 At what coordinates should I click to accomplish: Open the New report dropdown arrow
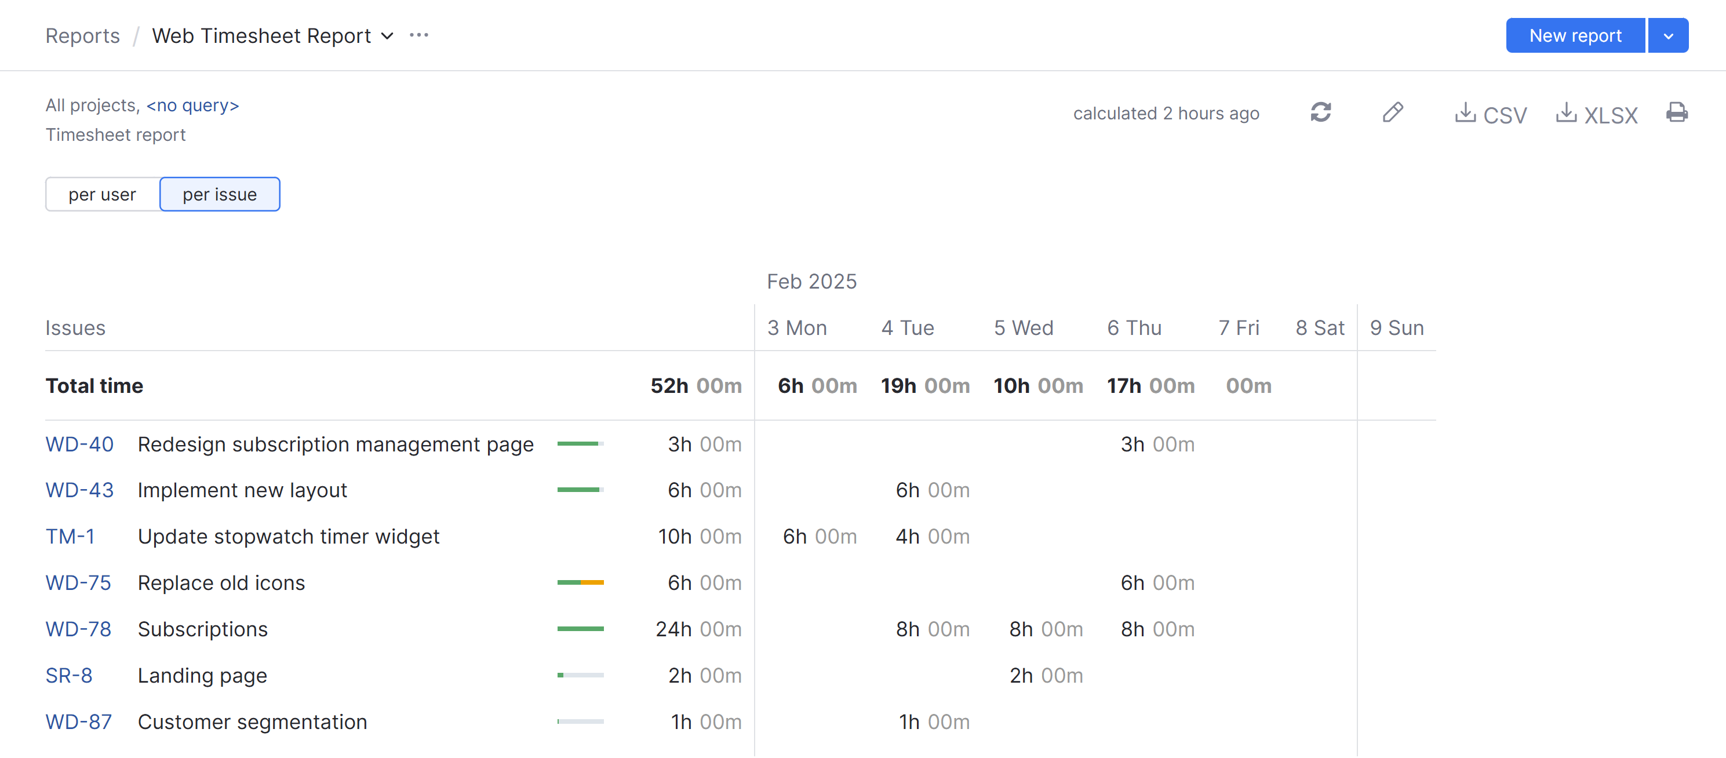pos(1667,36)
